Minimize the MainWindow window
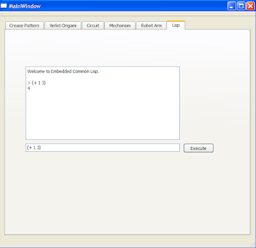This screenshot has height=248, width=256. [x=232, y=6]
